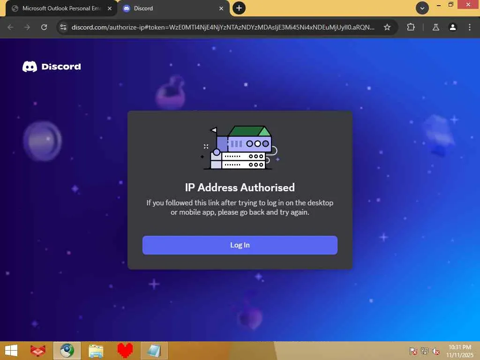Close the Microsoft Outlook tab
The width and height of the screenshot is (480, 360).
(110, 8)
